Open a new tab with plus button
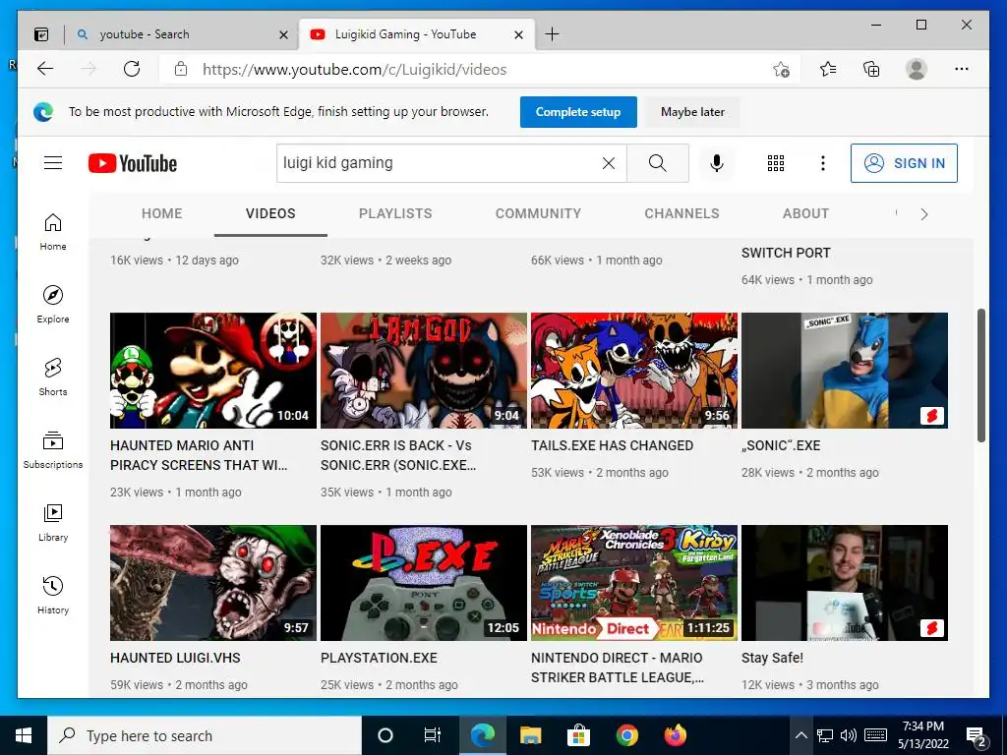This screenshot has width=1007, height=755. click(552, 34)
